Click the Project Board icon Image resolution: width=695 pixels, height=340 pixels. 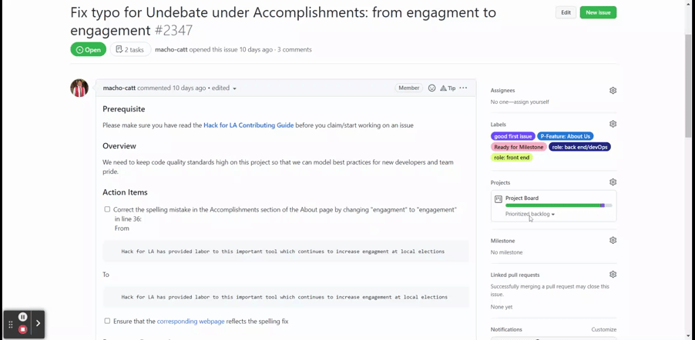(499, 198)
